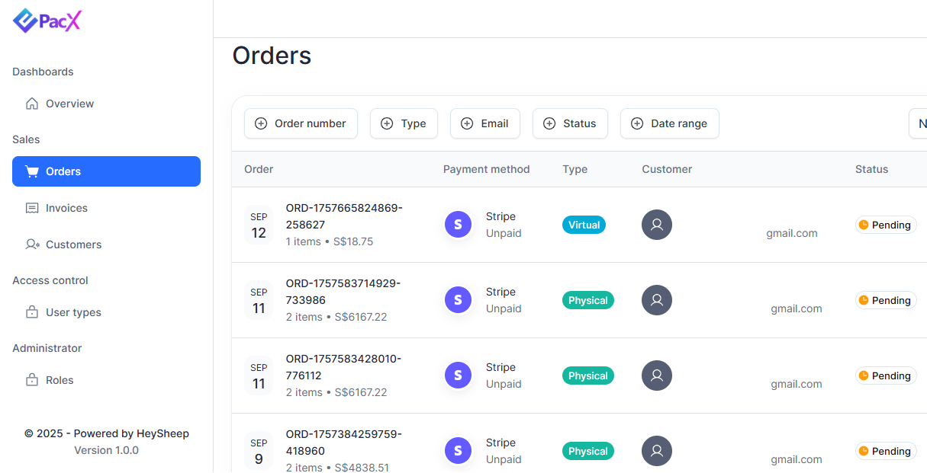Expand the Type filter
The height and width of the screenshot is (473, 927).
[x=404, y=123]
